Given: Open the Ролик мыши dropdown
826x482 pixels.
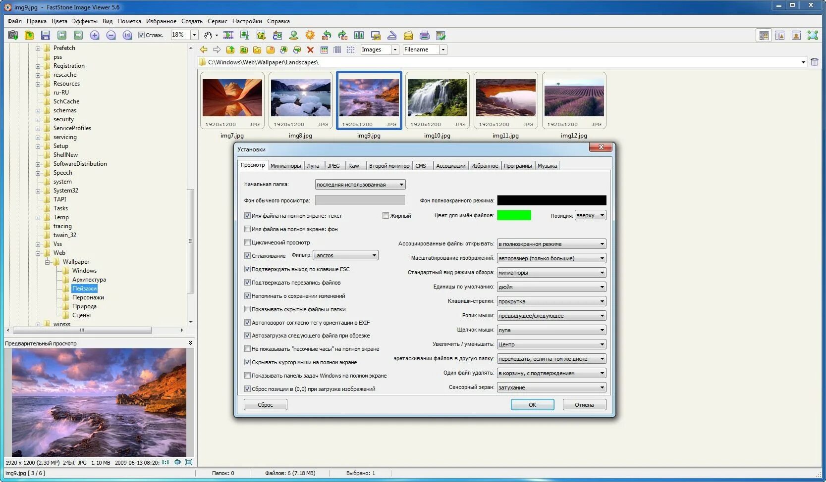Looking at the screenshot, I should (551, 316).
